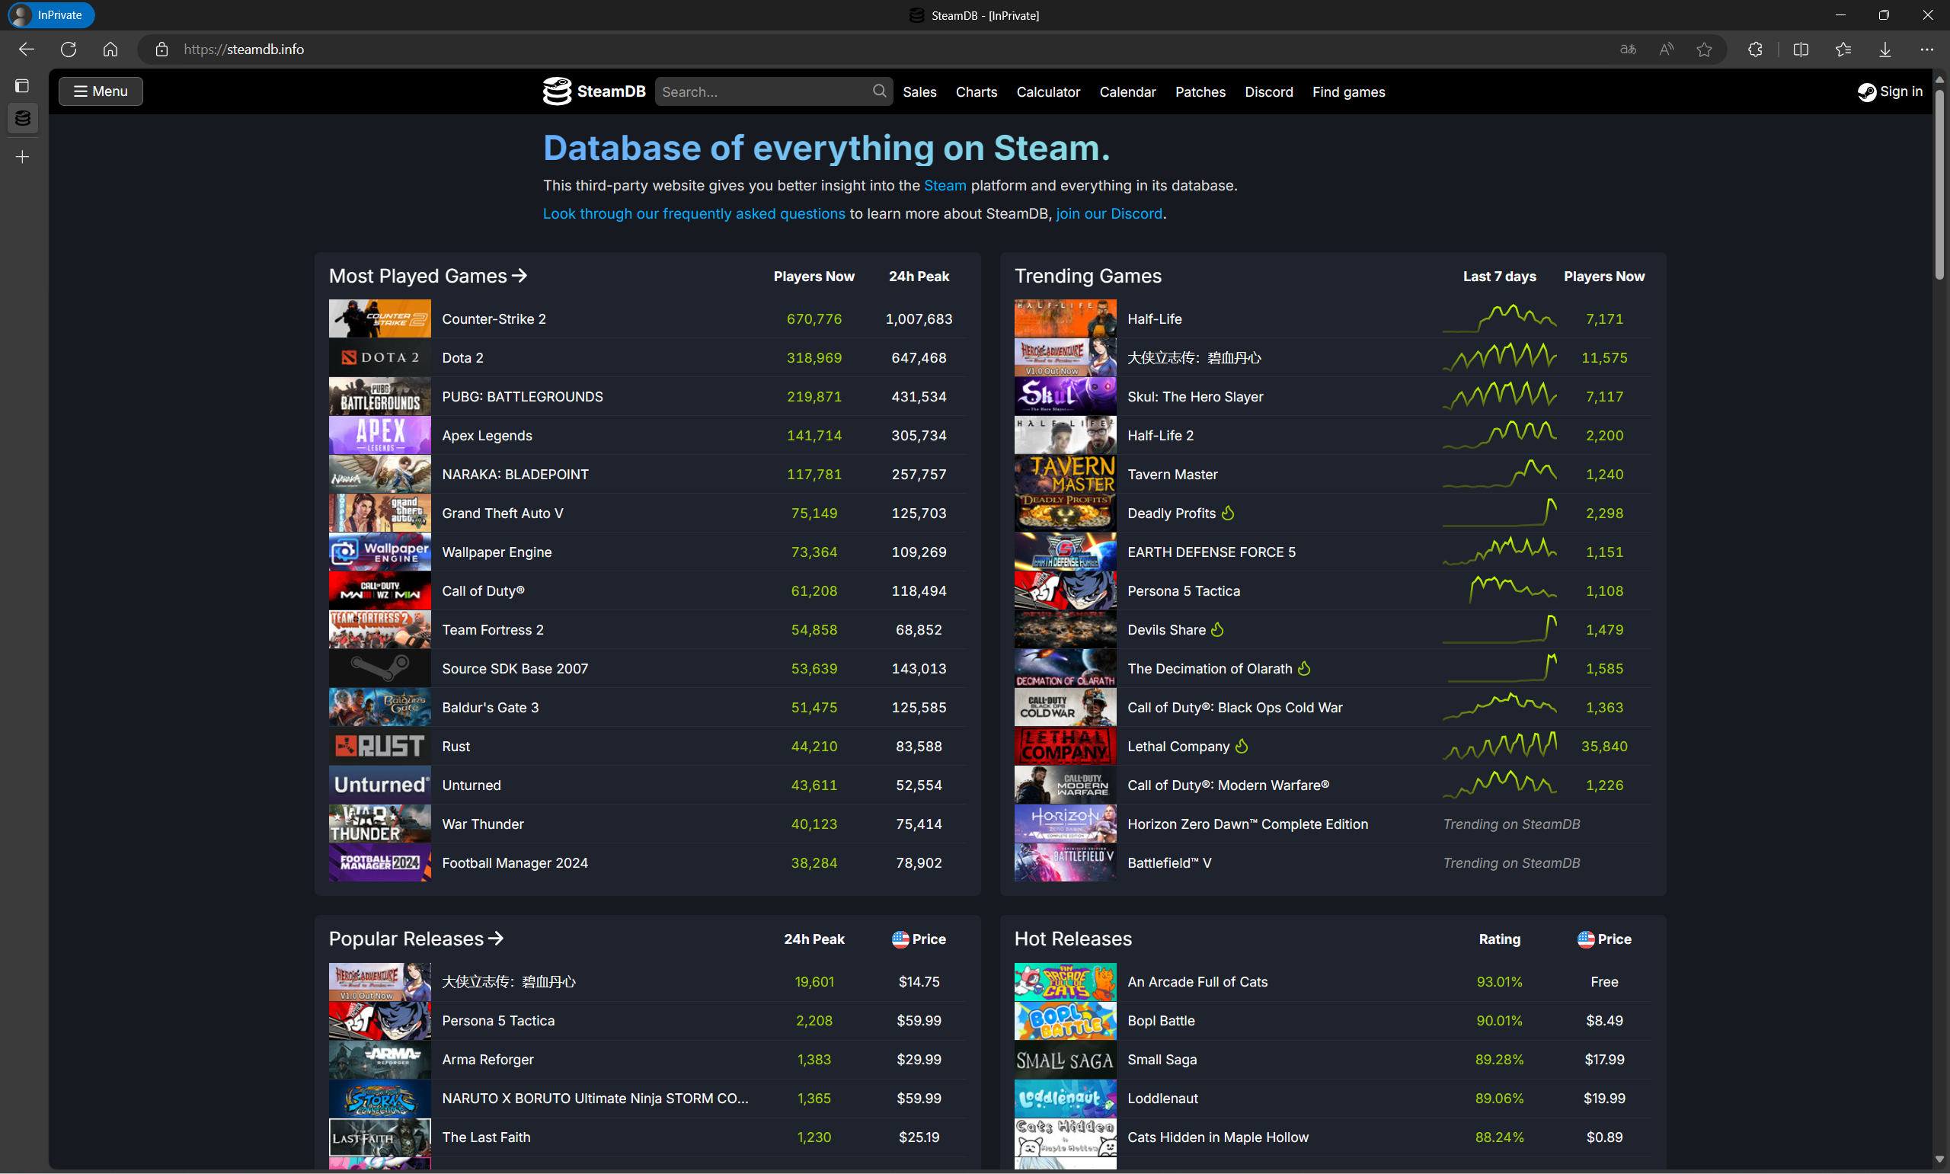Click the browser address bar URL
The width and height of the screenshot is (1950, 1174).
tap(244, 49)
